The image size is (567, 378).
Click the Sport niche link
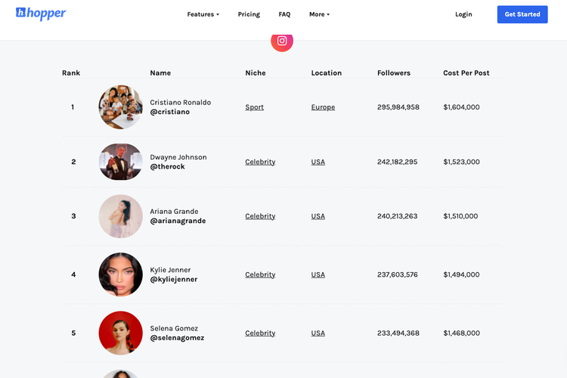coord(255,107)
